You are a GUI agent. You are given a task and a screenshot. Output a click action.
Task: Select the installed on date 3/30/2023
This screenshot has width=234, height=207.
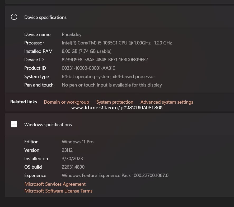pos(72,159)
